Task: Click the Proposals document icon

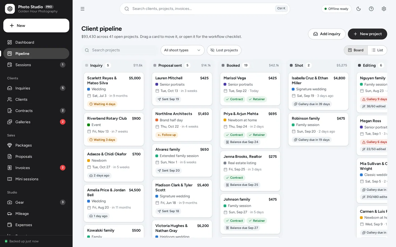Action: [x=10, y=157]
